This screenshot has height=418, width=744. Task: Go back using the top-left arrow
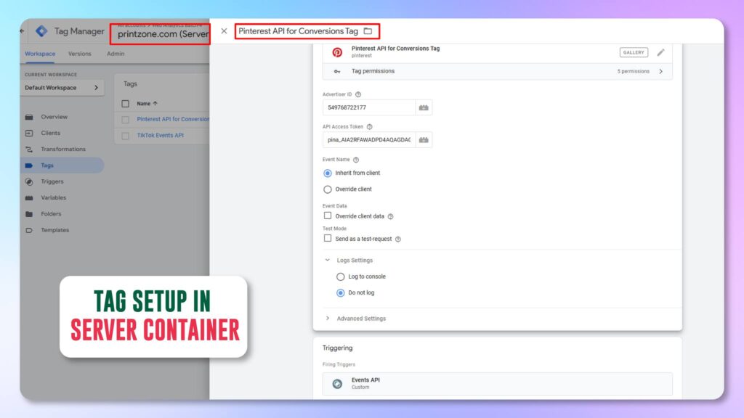point(23,31)
